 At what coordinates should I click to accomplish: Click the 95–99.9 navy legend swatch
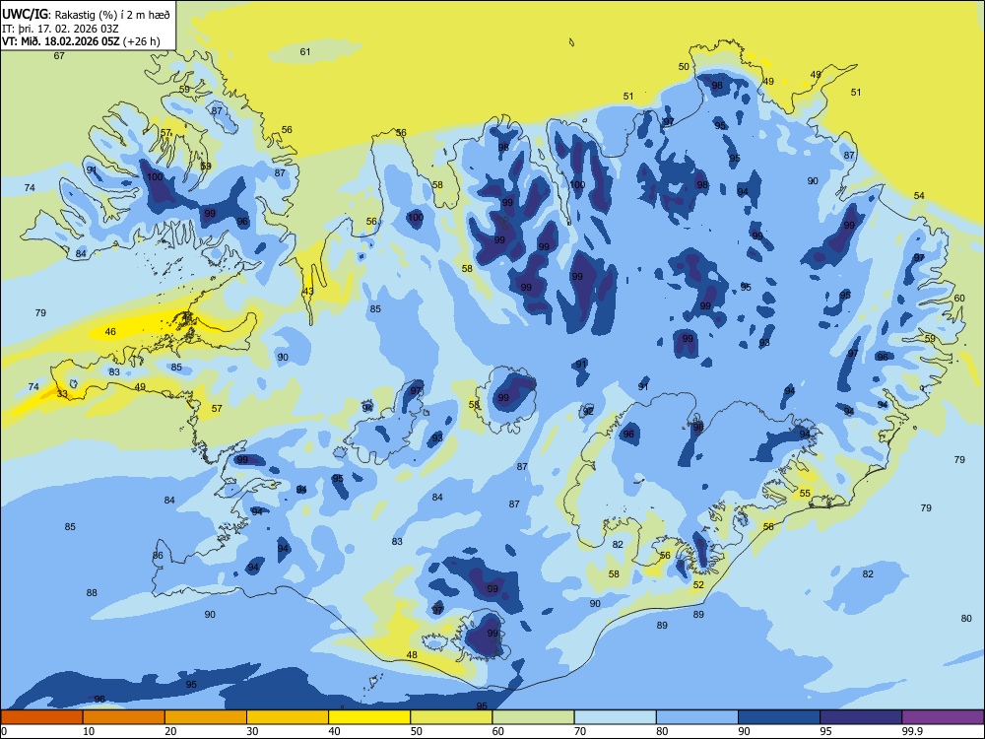[x=861, y=717]
